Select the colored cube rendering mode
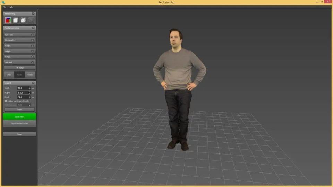The image size is (333, 187). coord(8,20)
